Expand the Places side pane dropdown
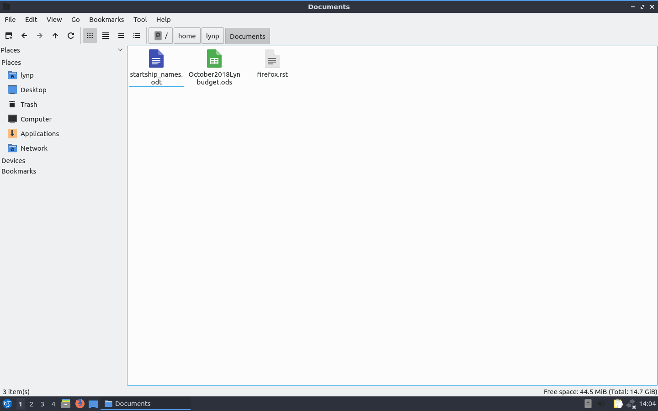This screenshot has width=658, height=411. pyautogui.click(x=120, y=50)
